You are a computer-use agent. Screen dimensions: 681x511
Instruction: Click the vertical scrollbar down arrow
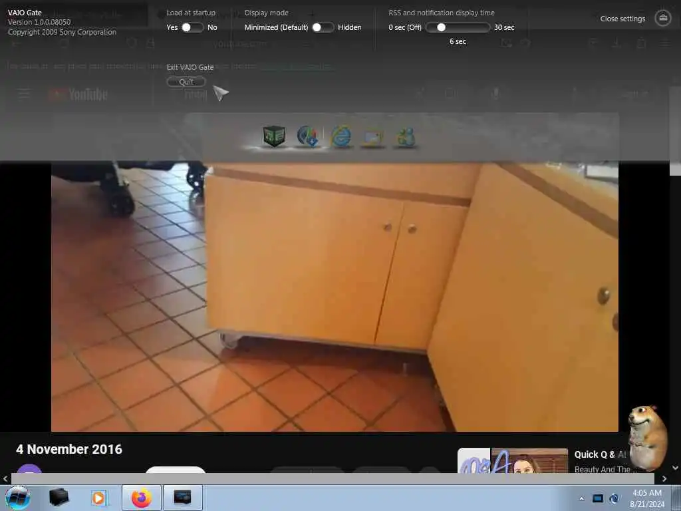[x=676, y=468]
